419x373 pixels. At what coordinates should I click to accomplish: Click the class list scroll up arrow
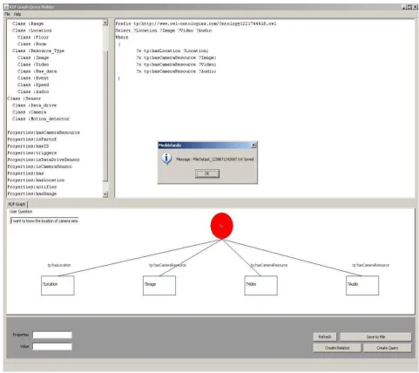click(105, 23)
